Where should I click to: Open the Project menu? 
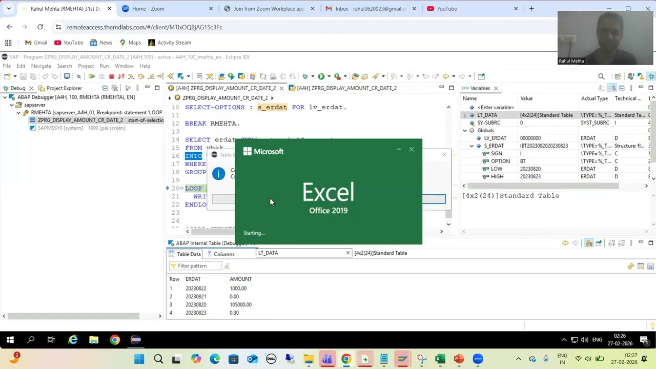86,66
